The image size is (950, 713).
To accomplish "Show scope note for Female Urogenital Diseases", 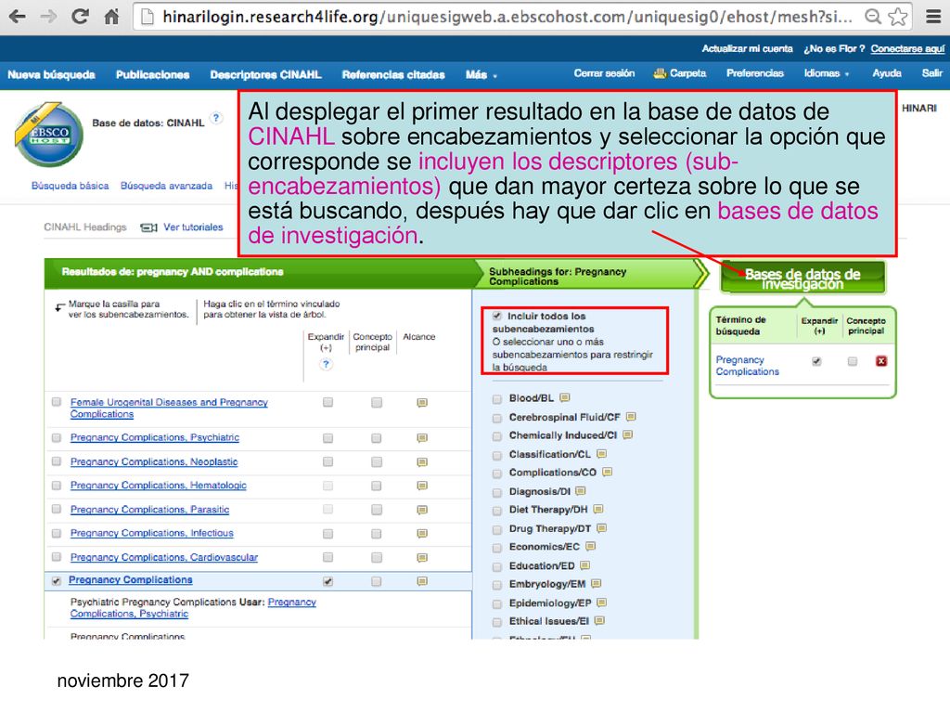I will point(422,403).
